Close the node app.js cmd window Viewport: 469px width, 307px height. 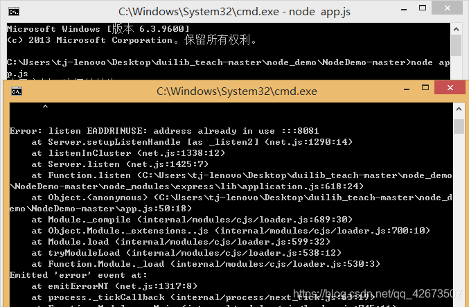pos(447,8)
